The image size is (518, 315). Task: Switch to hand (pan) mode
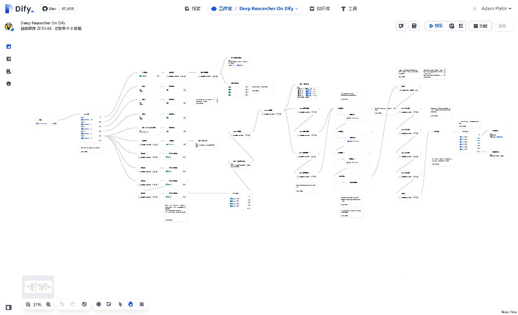[131, 304]
